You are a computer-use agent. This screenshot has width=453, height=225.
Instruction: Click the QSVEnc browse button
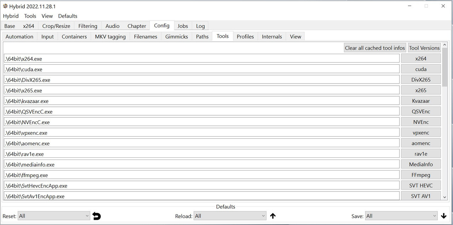[x=421, y=111]
